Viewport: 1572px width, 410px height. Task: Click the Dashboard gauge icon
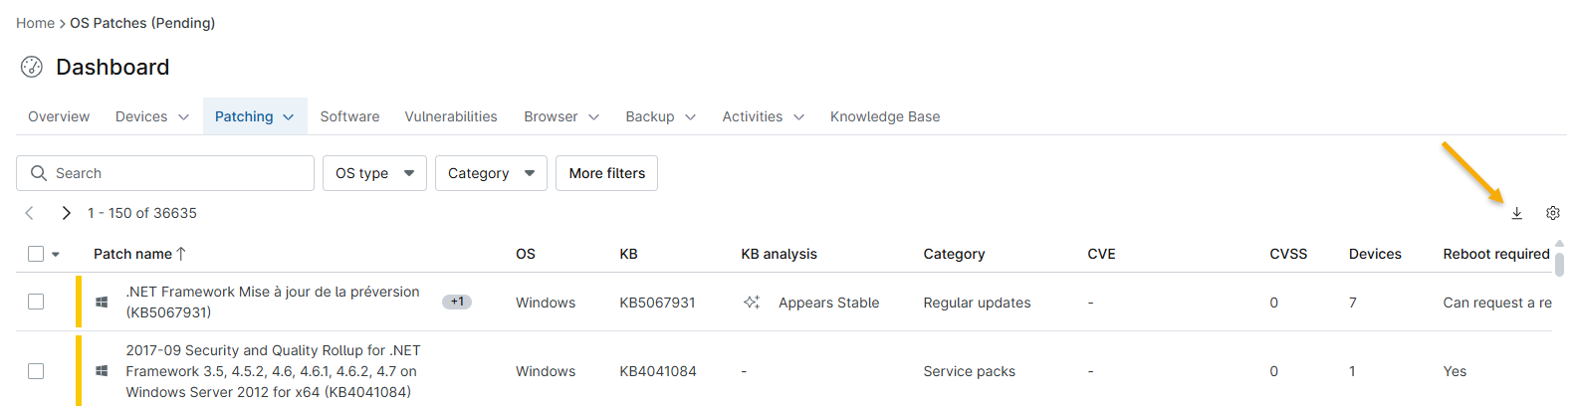[32, 67]
